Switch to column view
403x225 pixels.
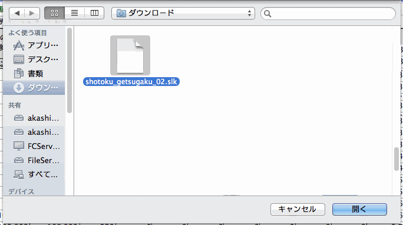tap(94, 13)
